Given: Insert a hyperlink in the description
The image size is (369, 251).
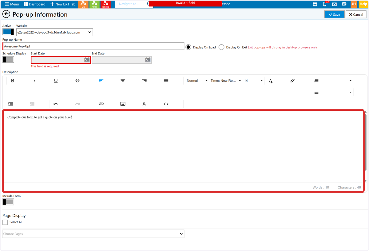Looking at the screenshot, I should click(101, 104).
